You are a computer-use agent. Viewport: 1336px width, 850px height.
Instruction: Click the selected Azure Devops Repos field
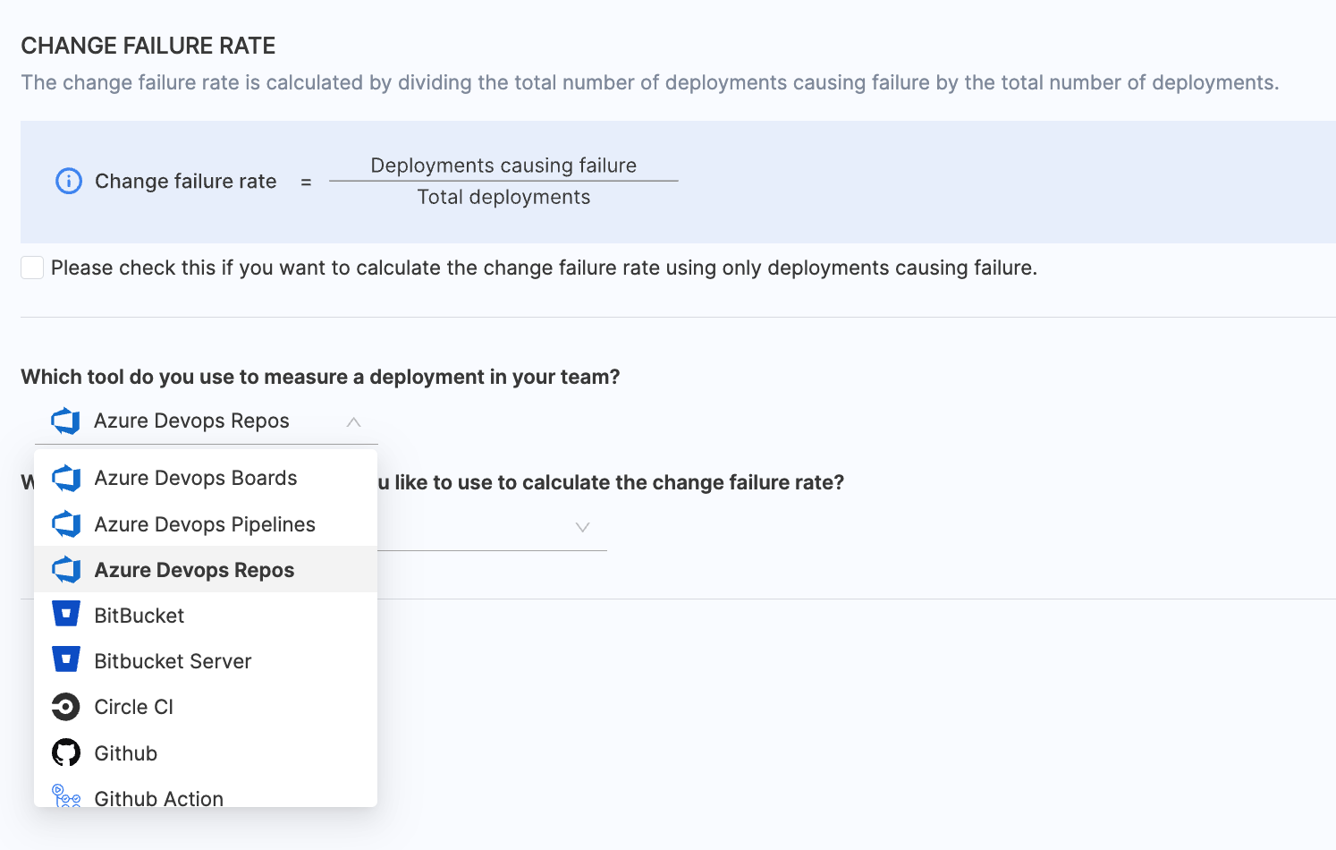coord(191,421)
